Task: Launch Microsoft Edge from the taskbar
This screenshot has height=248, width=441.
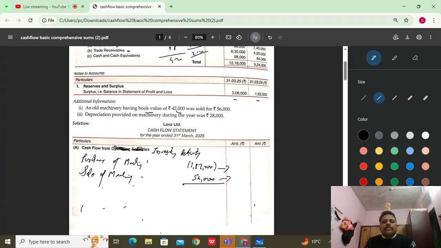Action: [x=133, y=241]
